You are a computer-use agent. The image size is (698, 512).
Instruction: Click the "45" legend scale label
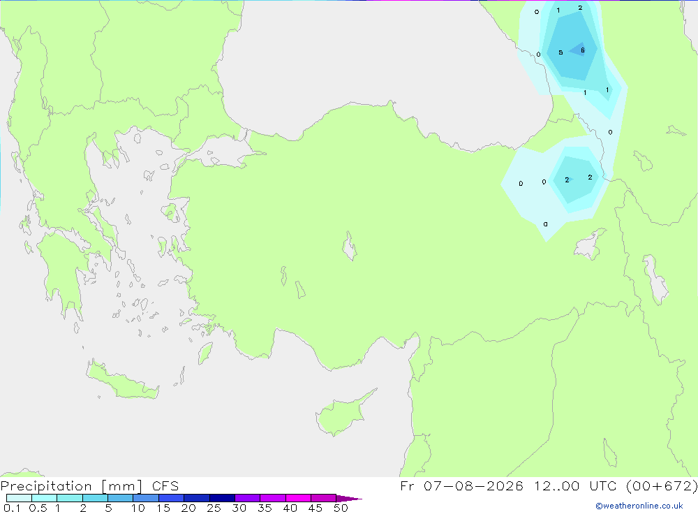(x=315, y=508)
